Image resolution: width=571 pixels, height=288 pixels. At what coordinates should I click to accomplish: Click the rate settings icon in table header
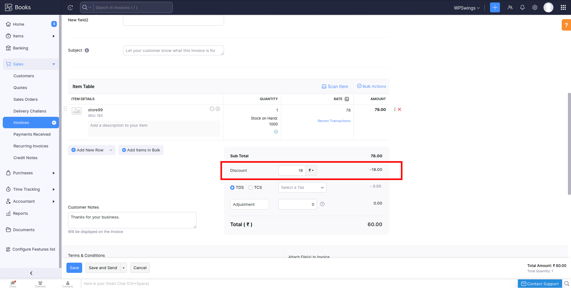(x=347, y=99)
